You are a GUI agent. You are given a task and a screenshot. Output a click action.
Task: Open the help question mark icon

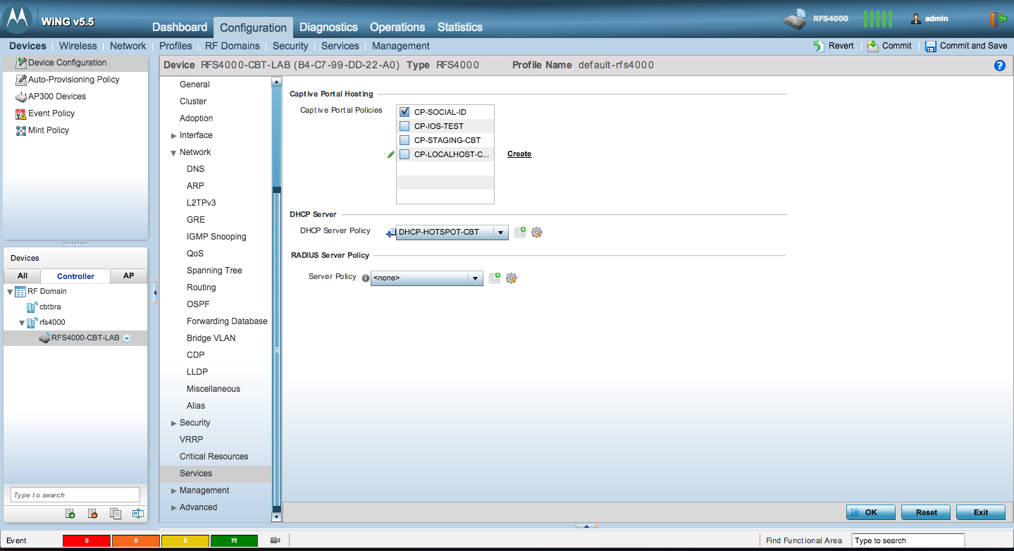(x=999, y=66)
